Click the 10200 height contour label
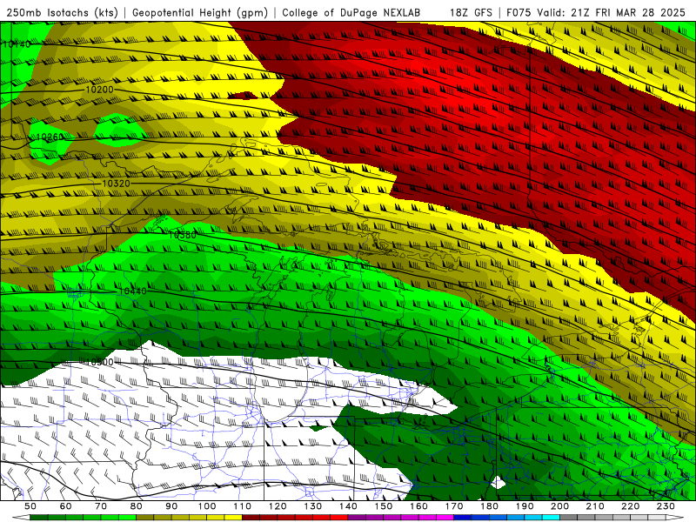The width and height of the screenshot is (696, 522). (99, 90)
